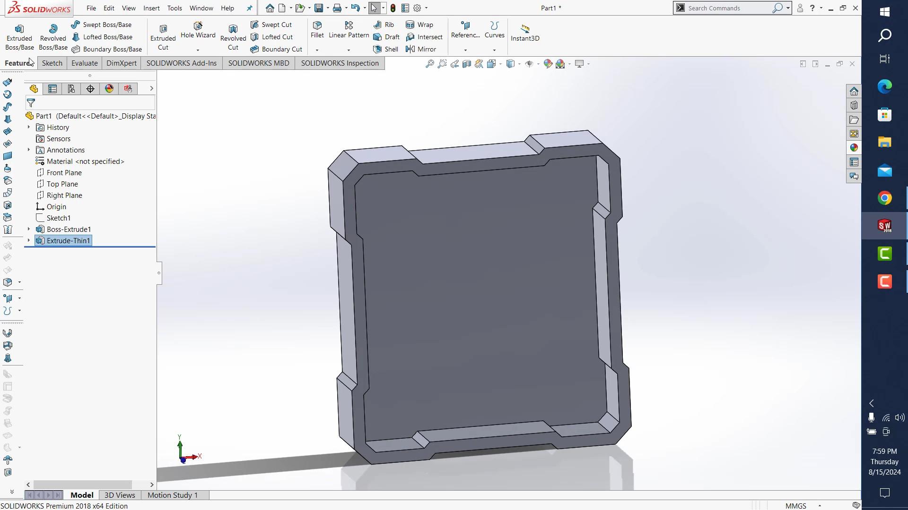Screen dimensions: 908x510
Task: Open the PropertyManager tab icon
Action: coord(52,89)
